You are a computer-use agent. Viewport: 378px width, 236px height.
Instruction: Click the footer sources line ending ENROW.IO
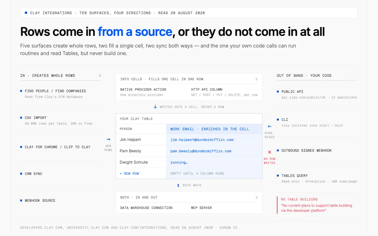tap(129, 228)
